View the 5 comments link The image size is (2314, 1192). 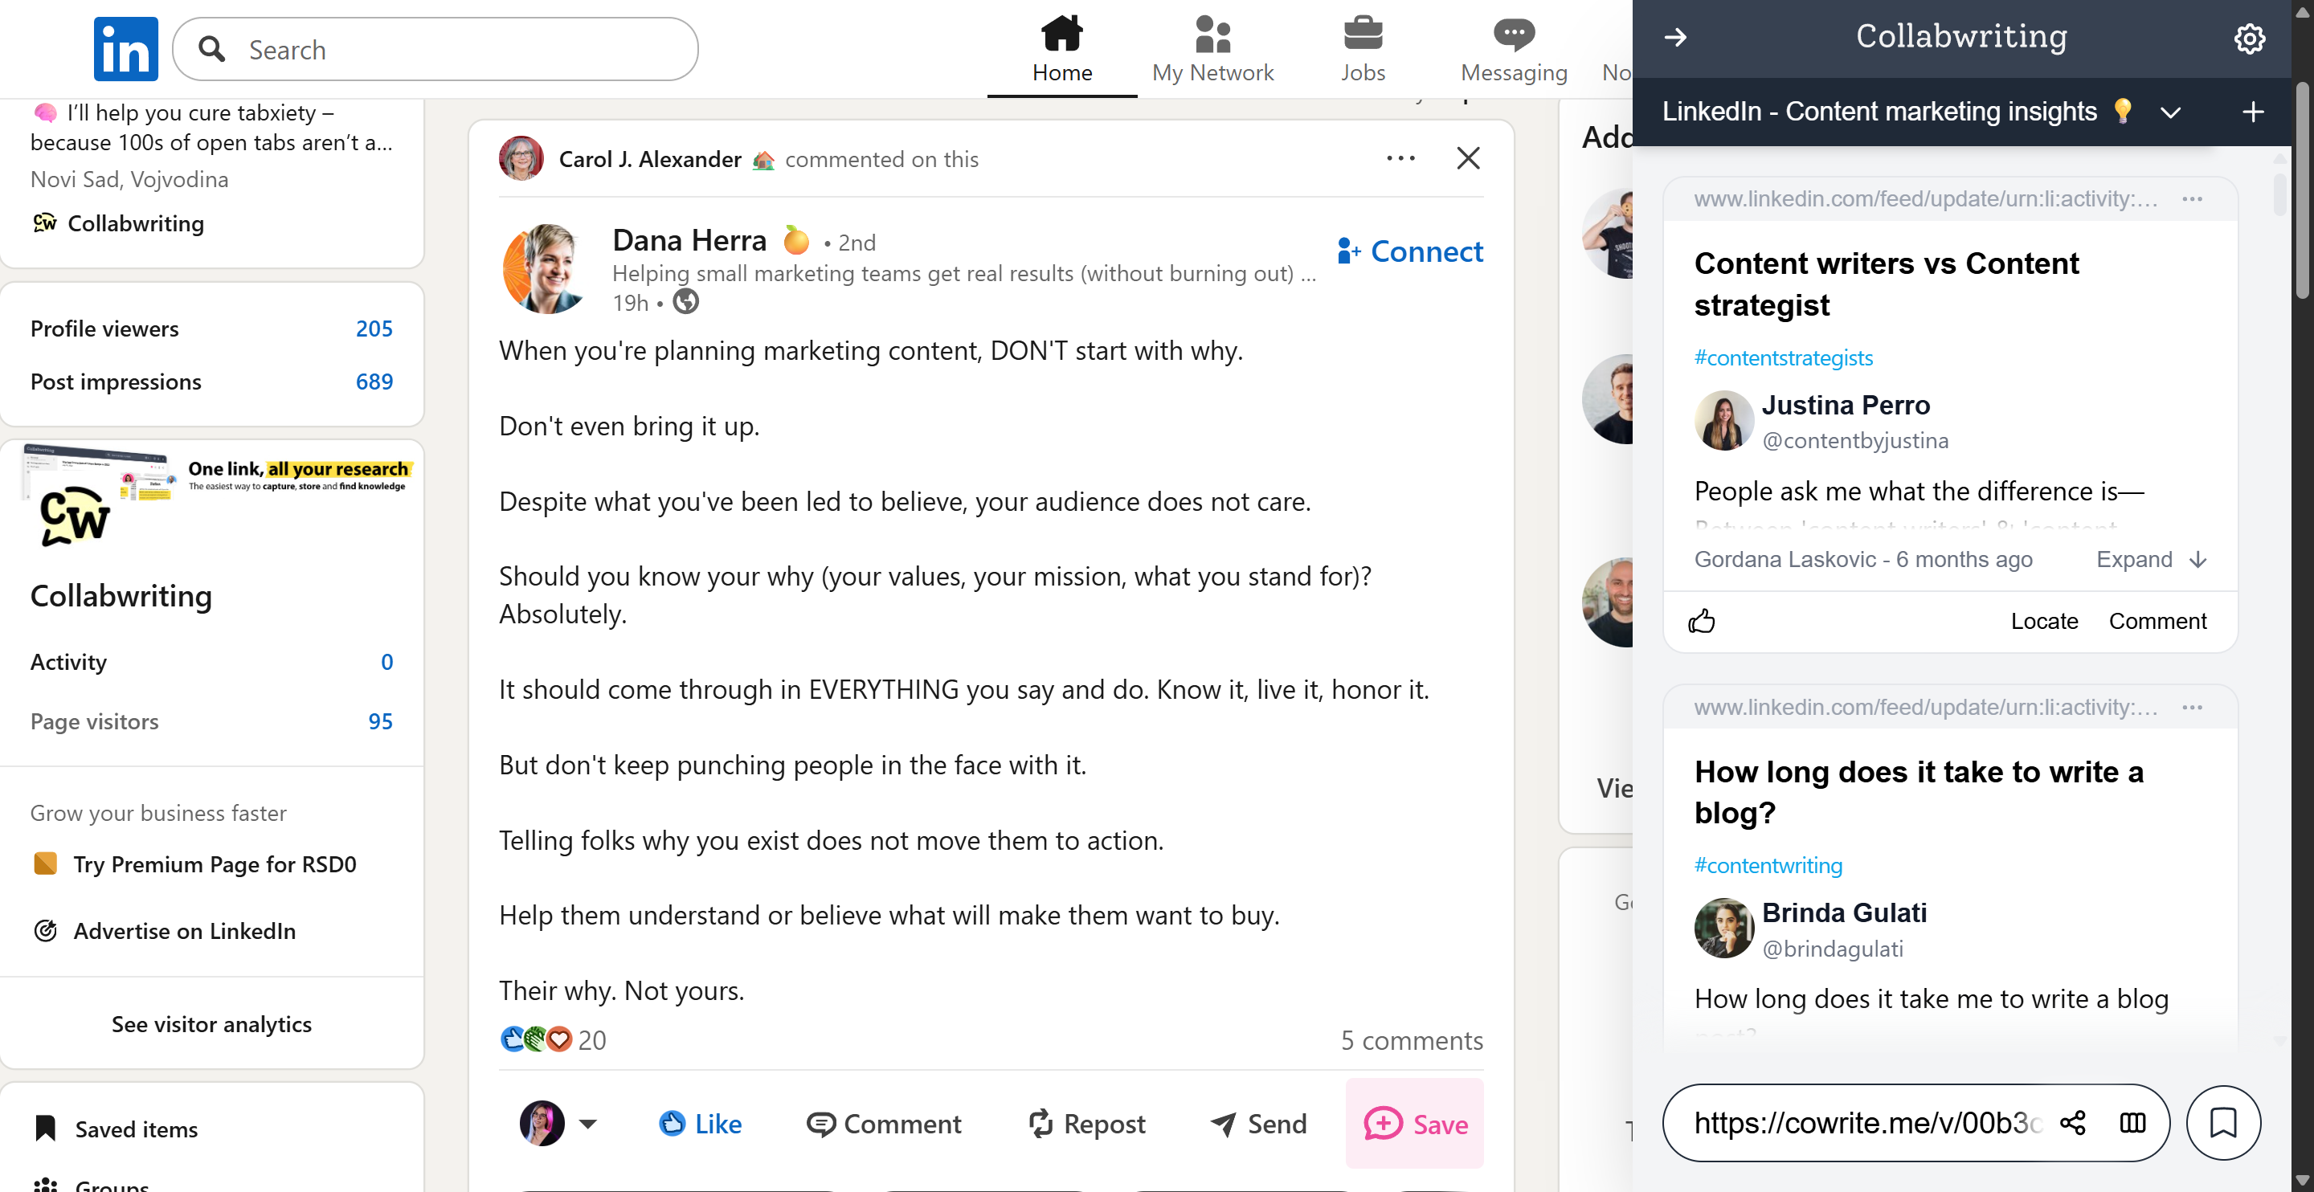[1411, 1040]
